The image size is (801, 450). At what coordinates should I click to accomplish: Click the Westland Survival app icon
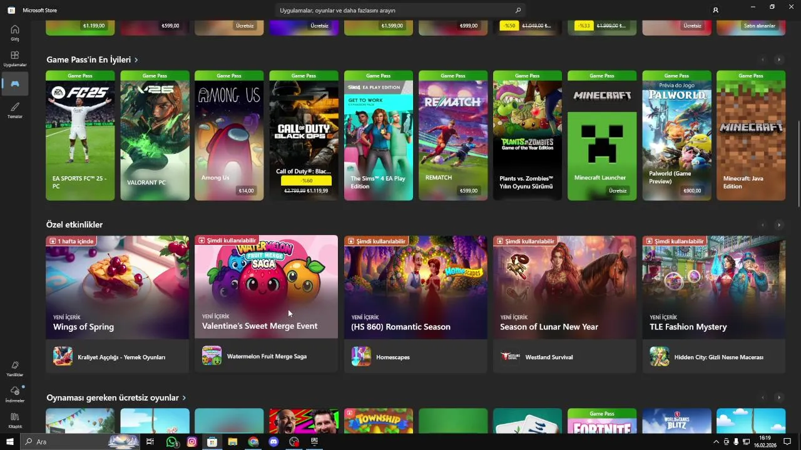click(510, 356)
